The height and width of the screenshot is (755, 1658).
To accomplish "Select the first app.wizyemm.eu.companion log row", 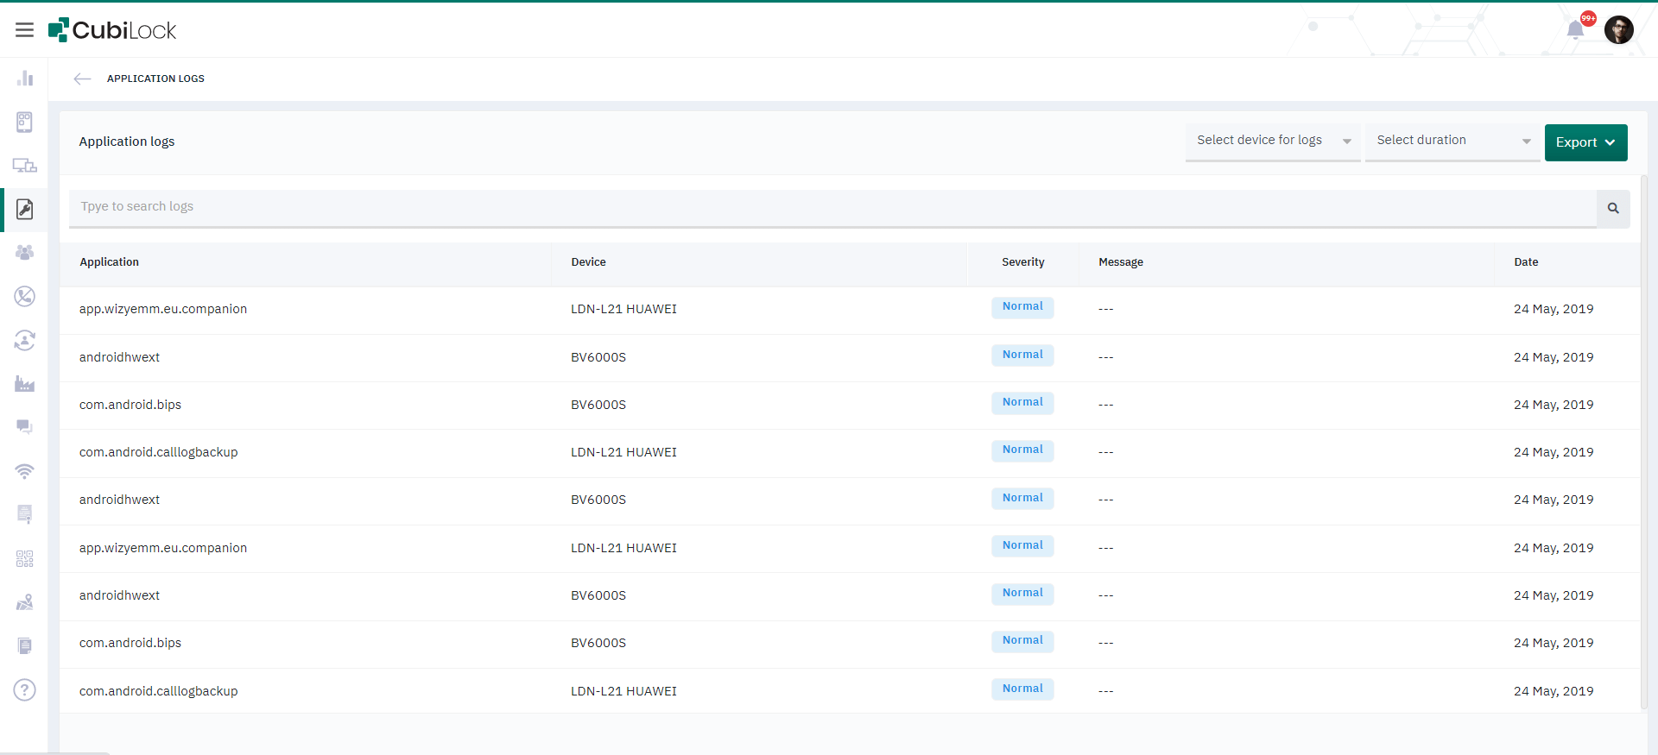I will point(163,309).
